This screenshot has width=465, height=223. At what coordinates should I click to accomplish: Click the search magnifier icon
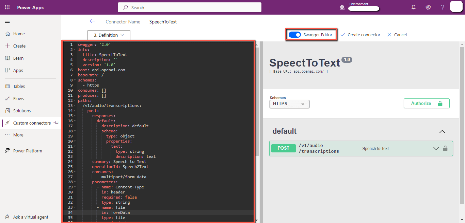(x=126, y=7)
